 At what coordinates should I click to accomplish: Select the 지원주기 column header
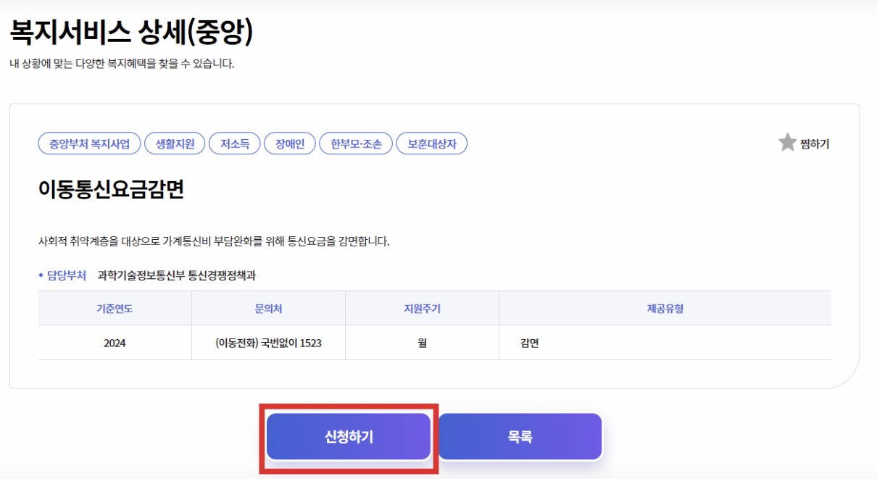(x=421, y=307)
